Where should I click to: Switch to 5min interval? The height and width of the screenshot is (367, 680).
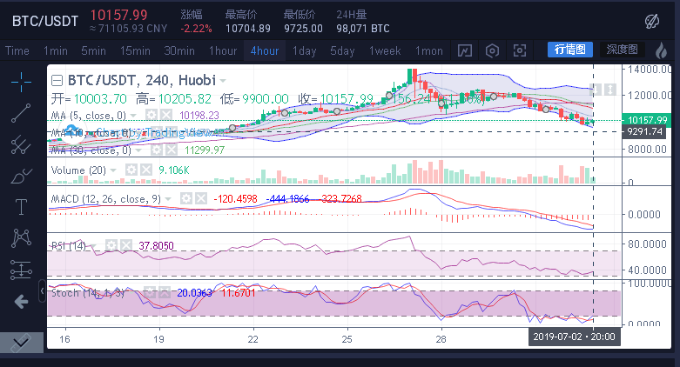pyautogui.click(x=94, y=50)
